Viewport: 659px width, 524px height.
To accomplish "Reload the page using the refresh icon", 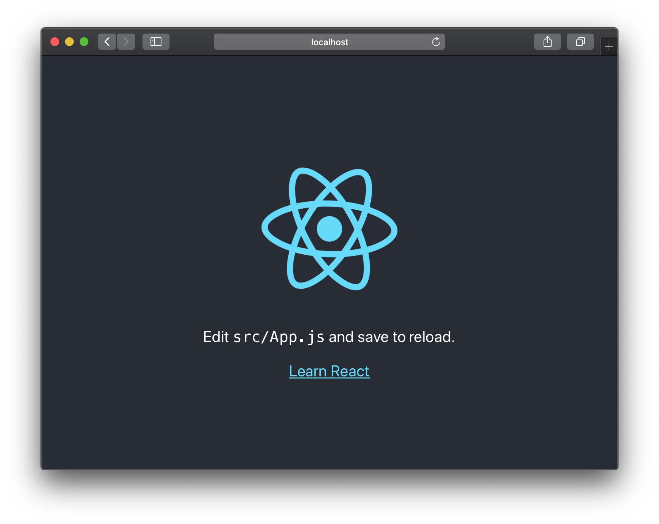I will coord(436,42).
